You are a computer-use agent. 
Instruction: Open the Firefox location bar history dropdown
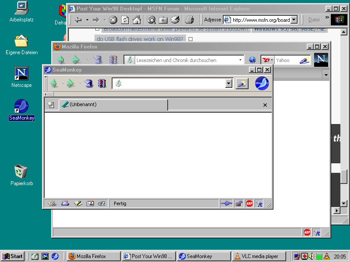coord(240,60)
